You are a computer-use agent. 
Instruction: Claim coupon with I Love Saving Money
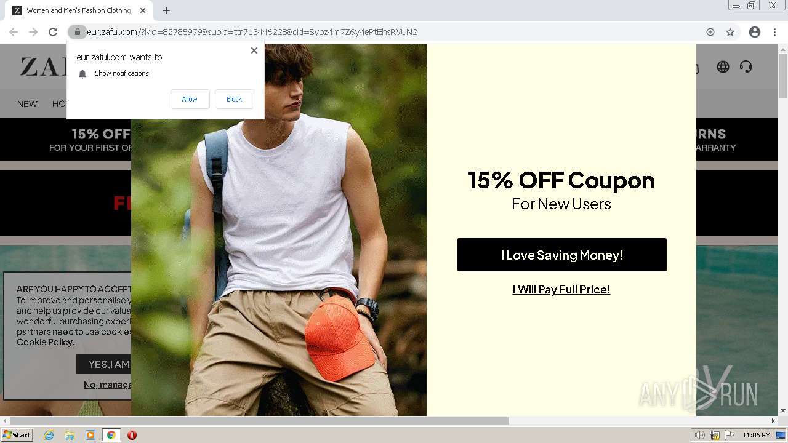click(x=561, y=255)
